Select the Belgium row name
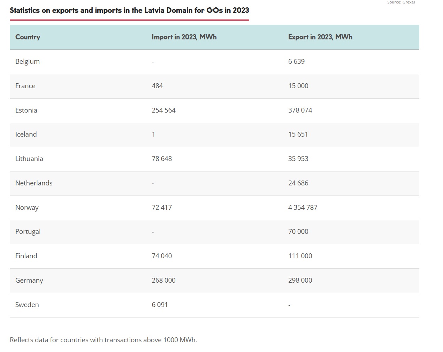Image resolution: width=443 pixels, height=352 pixels. point(28,61)
